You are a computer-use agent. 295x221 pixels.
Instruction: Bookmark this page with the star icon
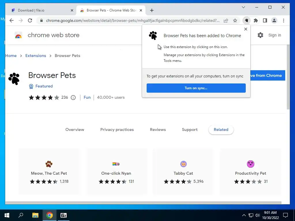pos(235,20)
